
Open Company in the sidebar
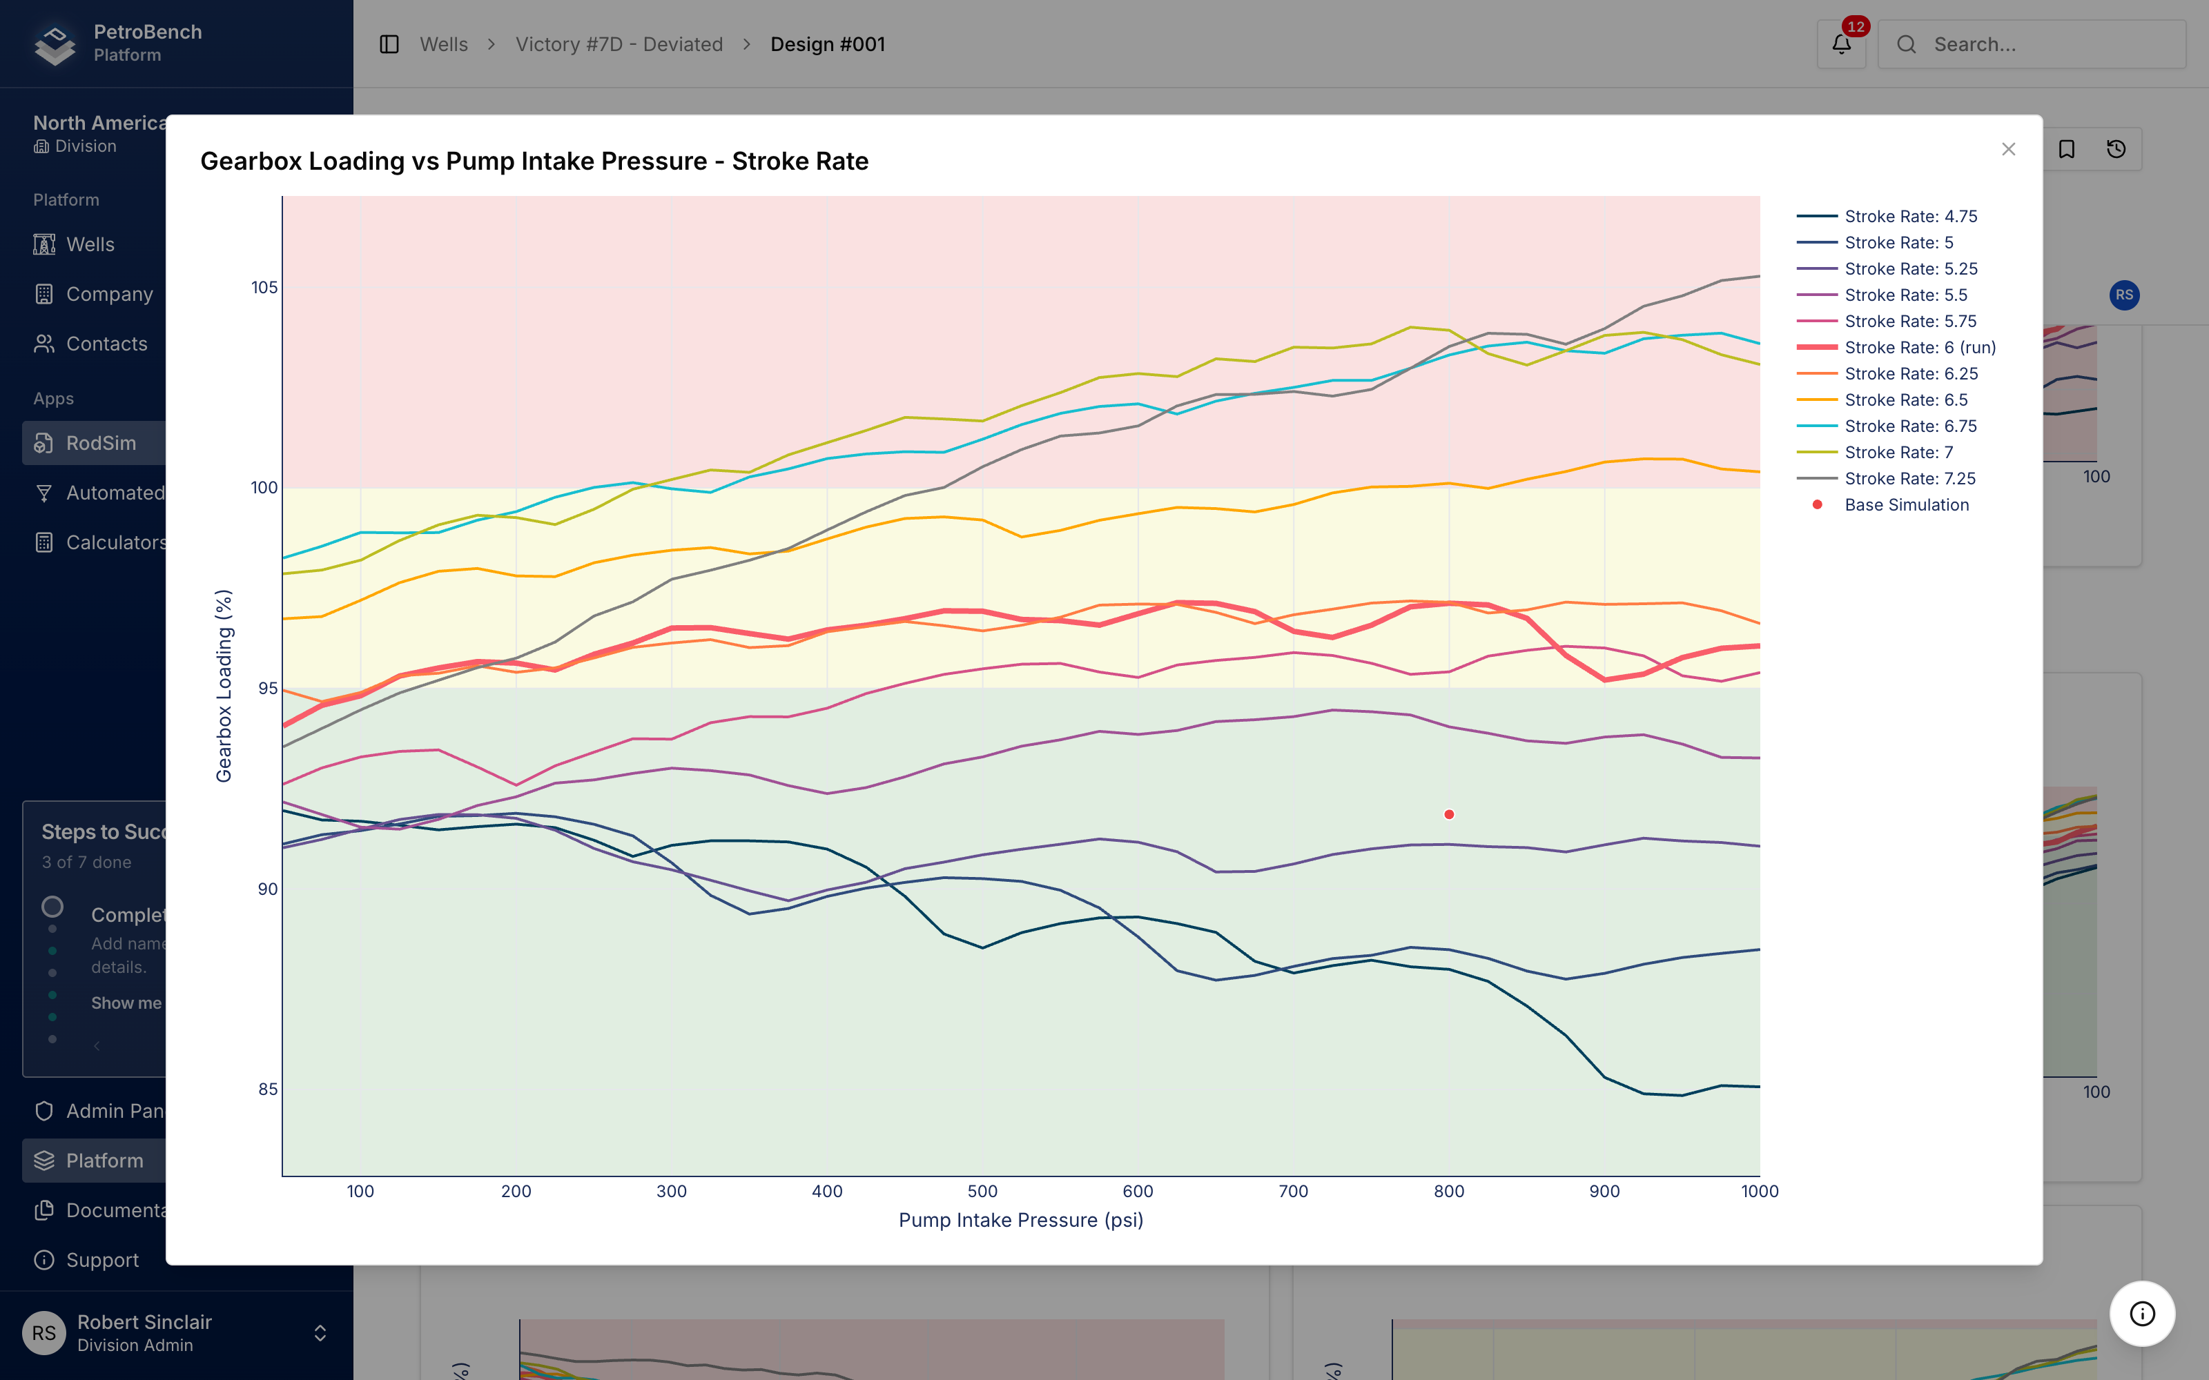94,294
